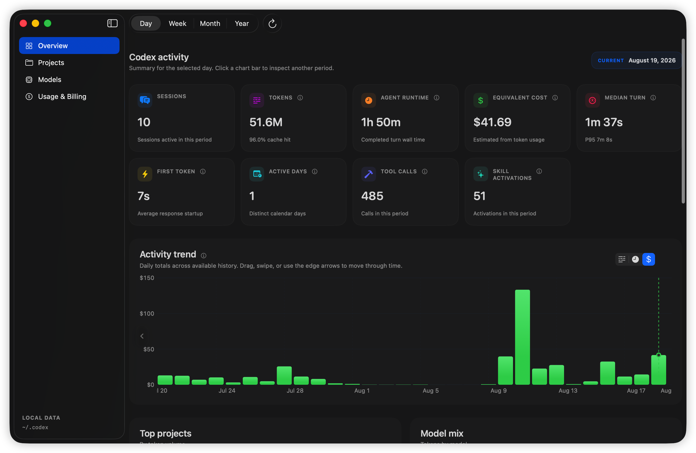Click the Equivalent Cost dollar icon
This screenshot has width=696, height=453.
480,100
